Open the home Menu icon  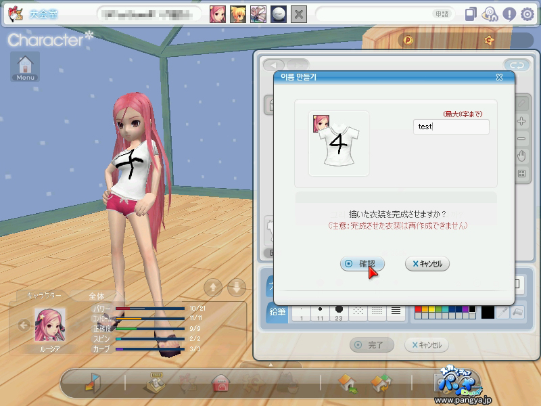pos(25,66)
